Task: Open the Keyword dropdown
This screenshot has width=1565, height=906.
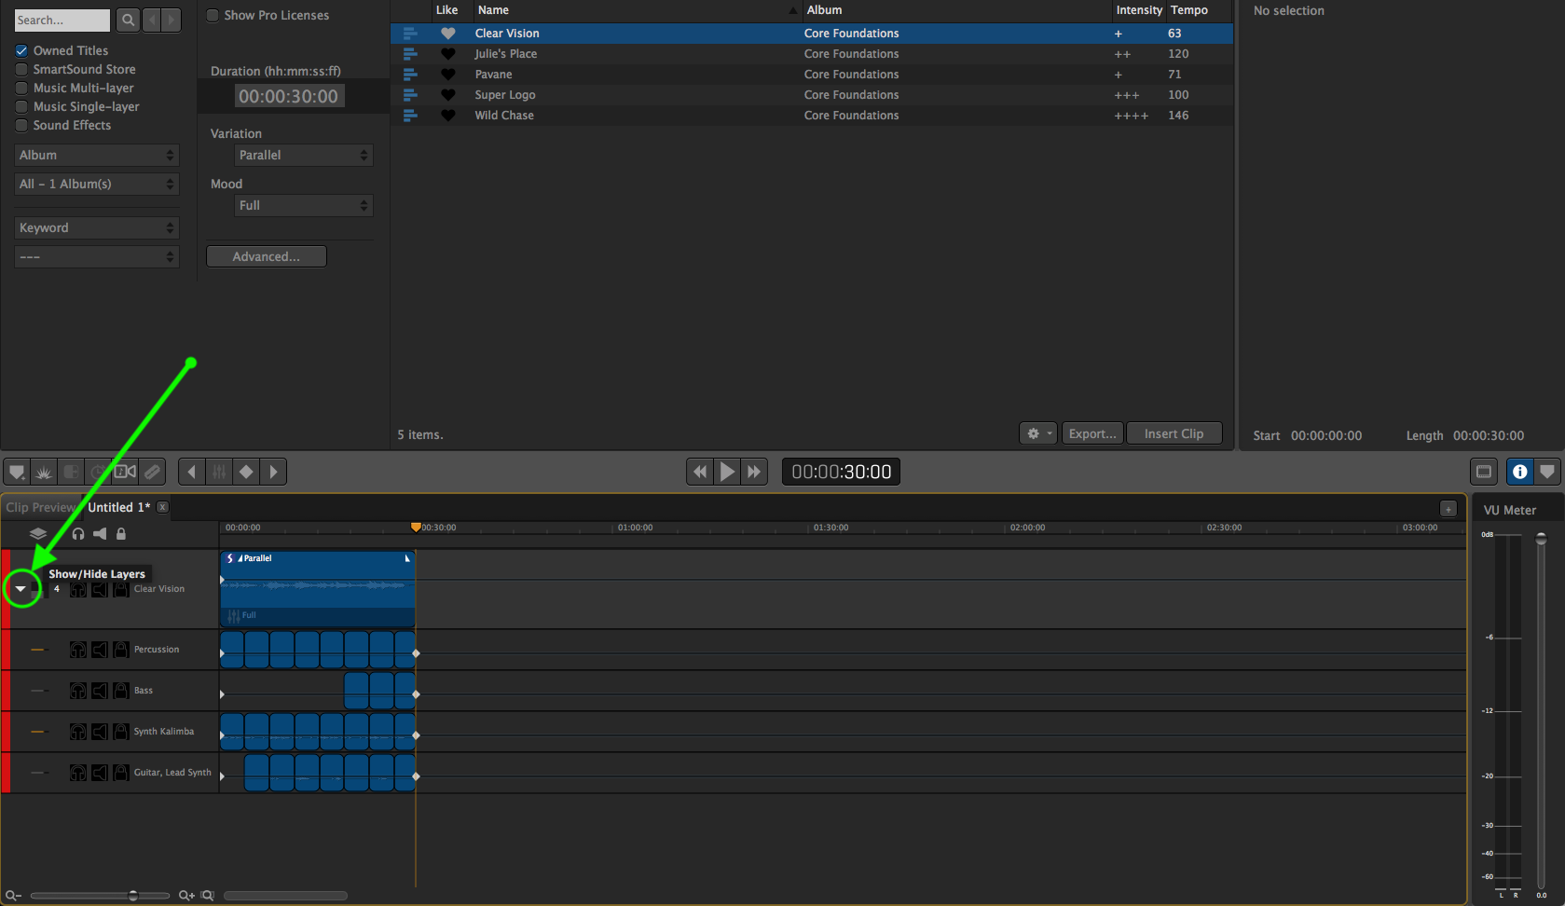Action: coord(97,227)
